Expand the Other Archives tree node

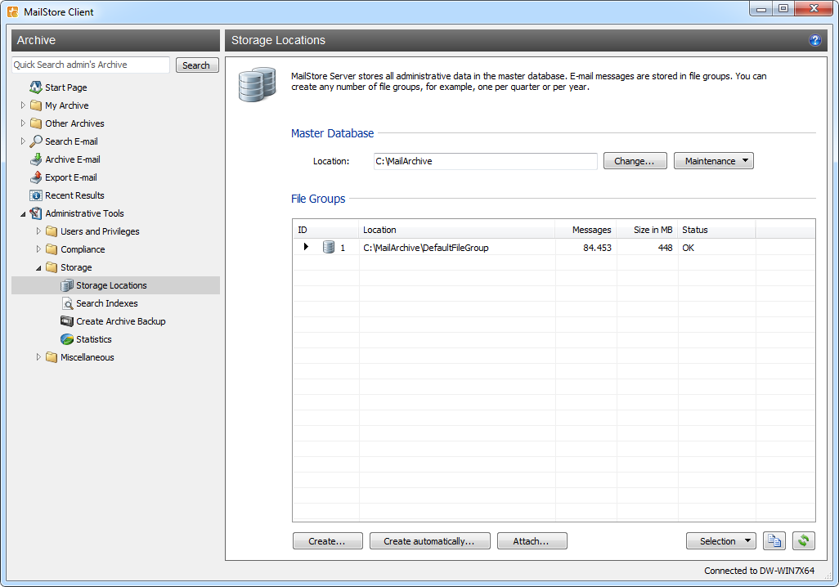[23, 123]
